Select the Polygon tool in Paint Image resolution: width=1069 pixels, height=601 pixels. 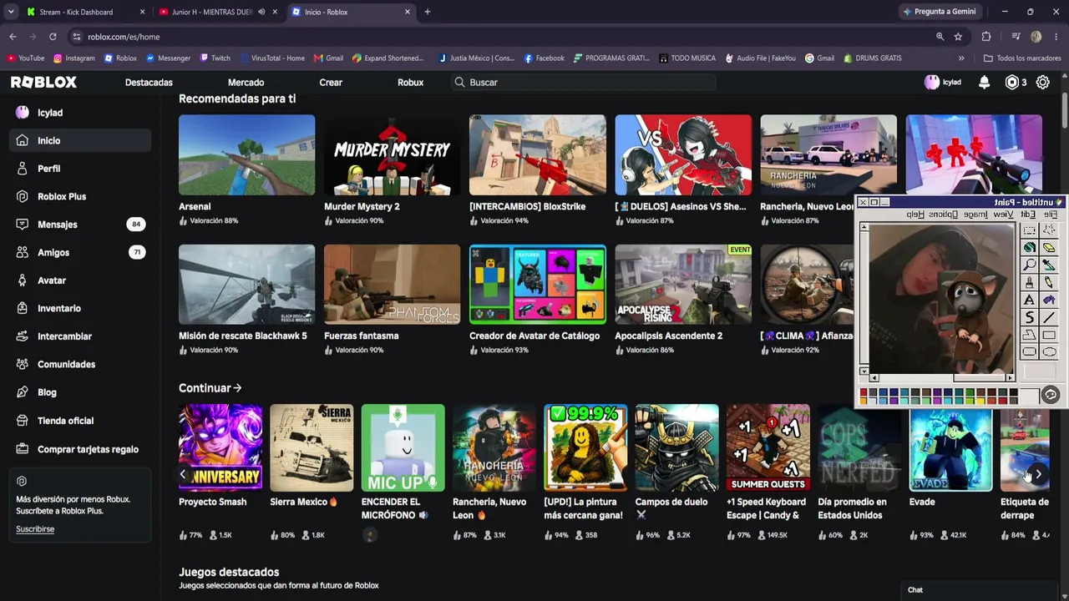click(1030, 336)
